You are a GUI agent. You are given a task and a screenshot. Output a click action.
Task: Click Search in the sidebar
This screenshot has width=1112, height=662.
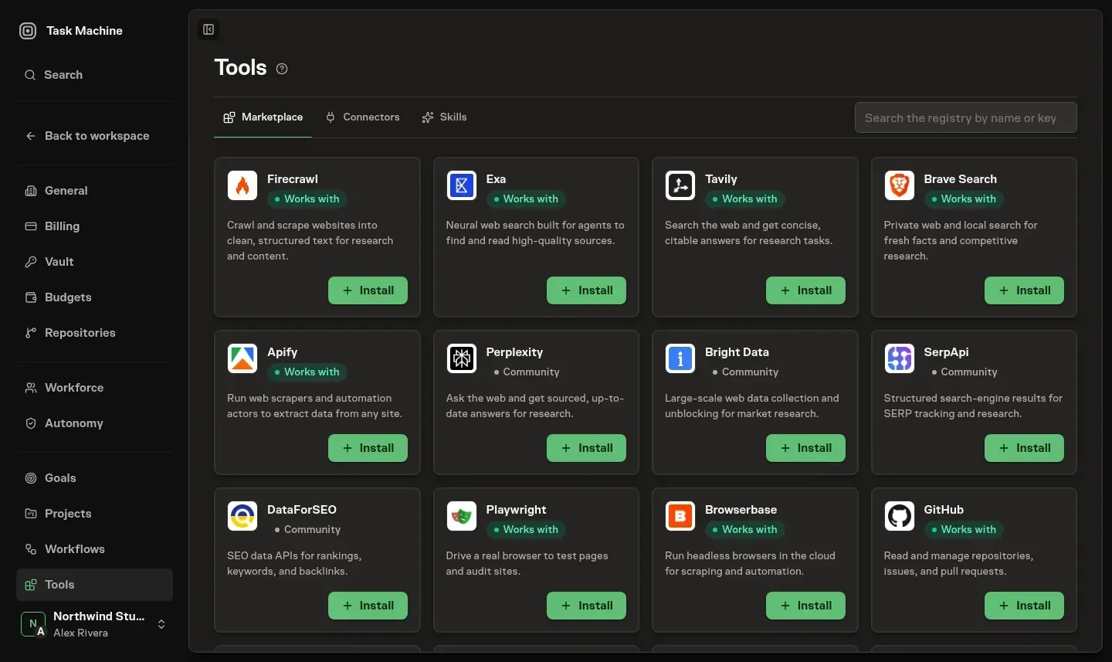coord(94,75)
